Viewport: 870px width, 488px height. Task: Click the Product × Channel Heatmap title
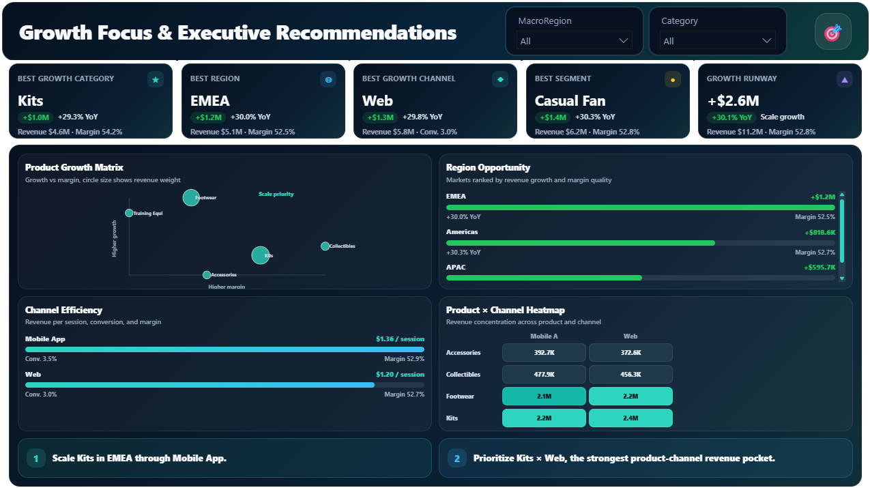[x=506, y=310]
